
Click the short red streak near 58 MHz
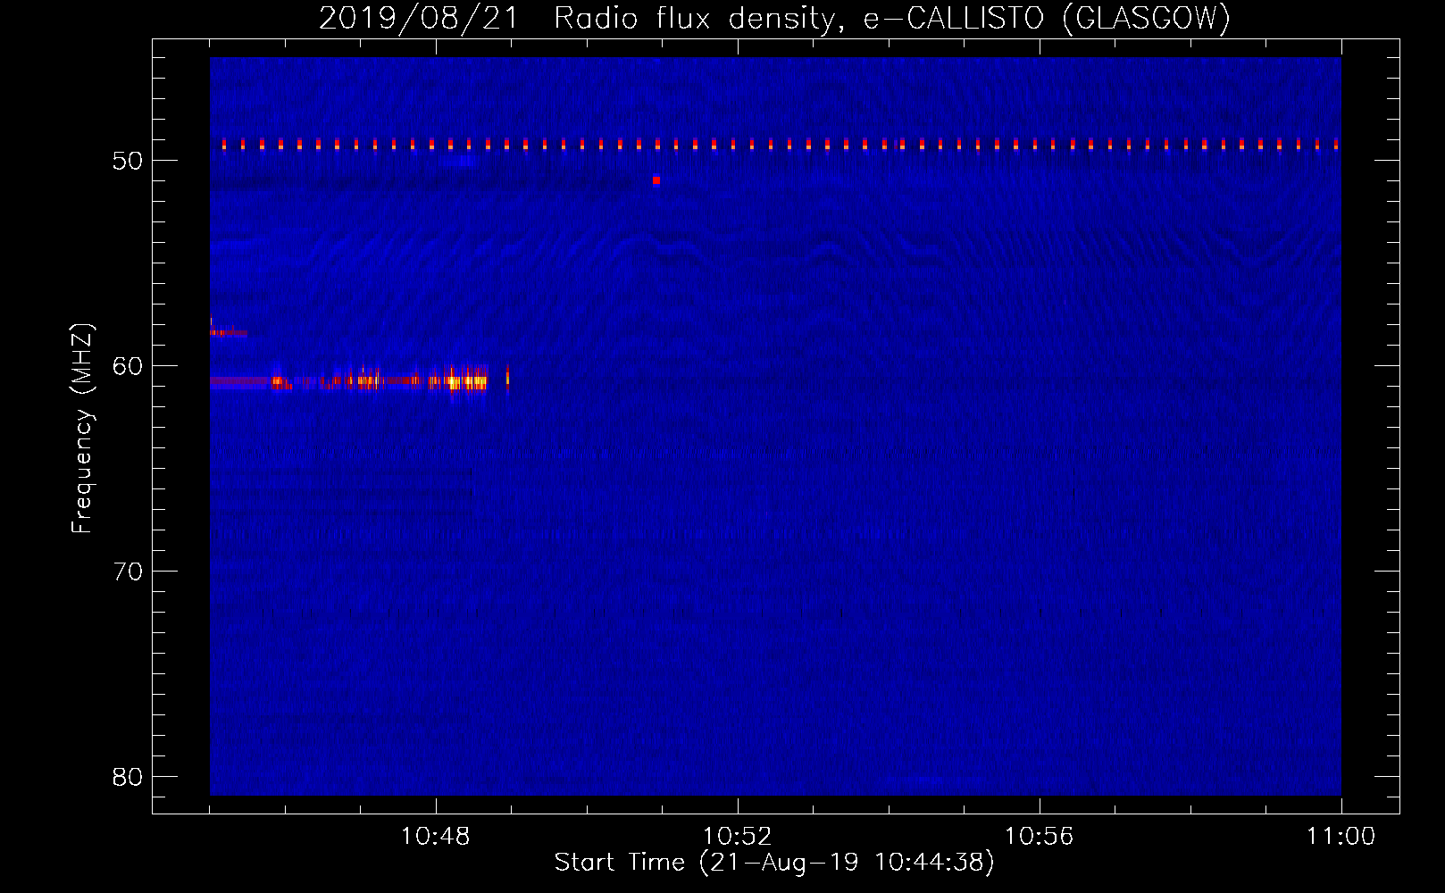pos(229,332)
